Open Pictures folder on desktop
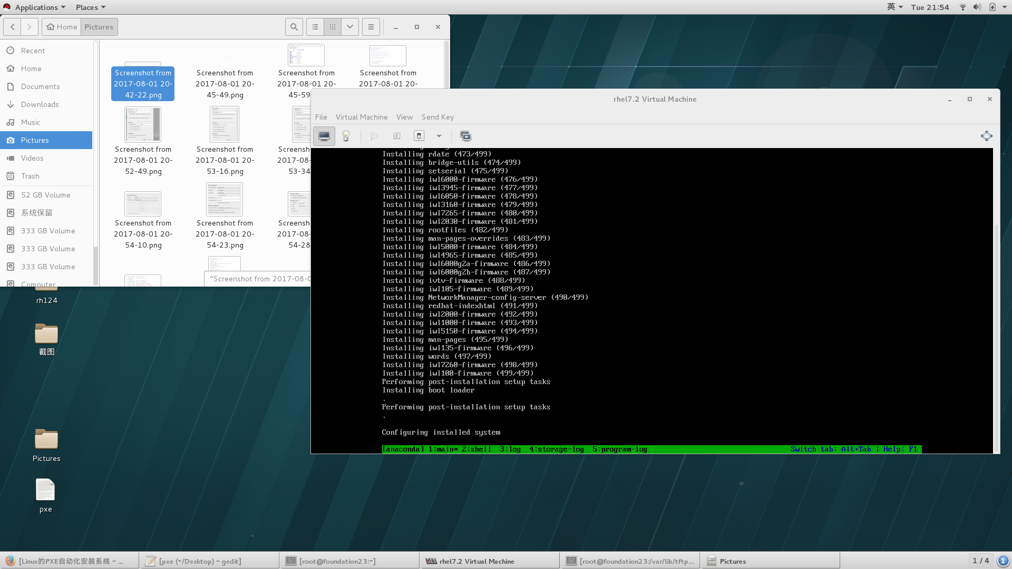This screenshot has height=569, width=1012. tap(46, 446)
